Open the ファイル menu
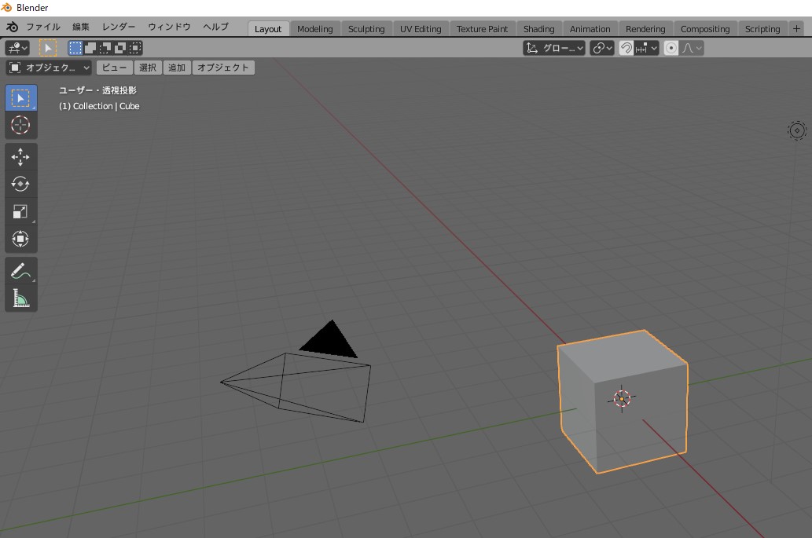 coord(42,27)
